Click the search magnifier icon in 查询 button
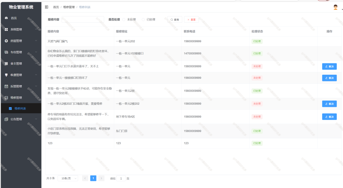 (172, 20)
